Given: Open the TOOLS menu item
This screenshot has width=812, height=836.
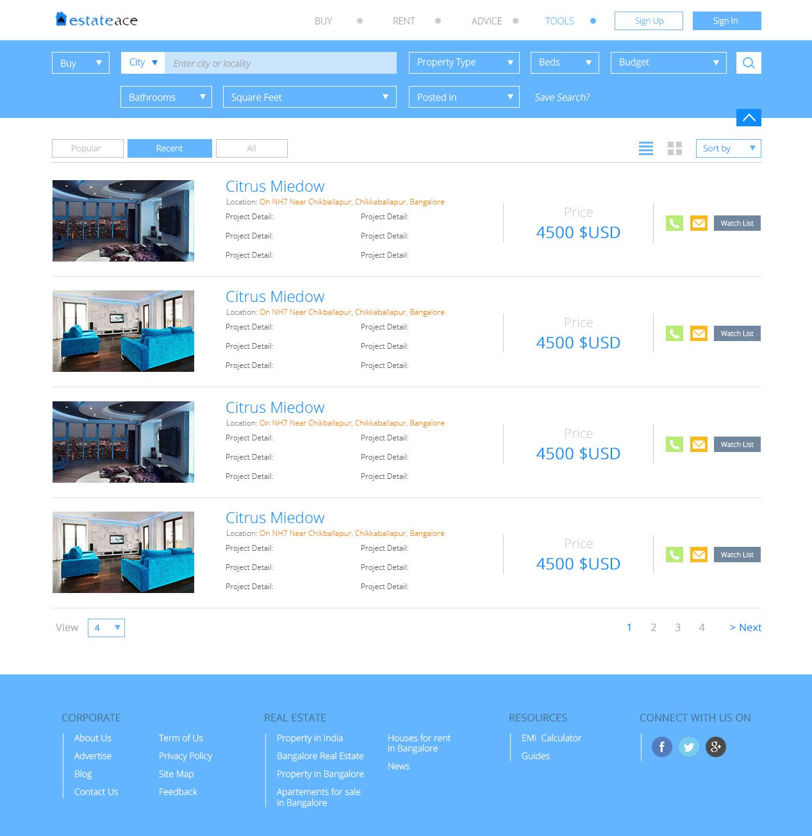Looking at the screenshot, I should click(559, 21).
